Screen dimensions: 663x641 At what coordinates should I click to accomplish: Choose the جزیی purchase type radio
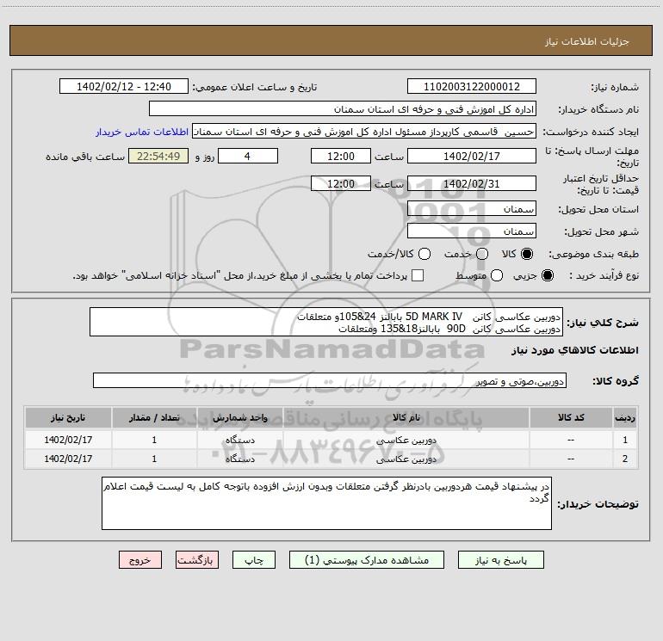pyautogui.click(x=547, y=275)
